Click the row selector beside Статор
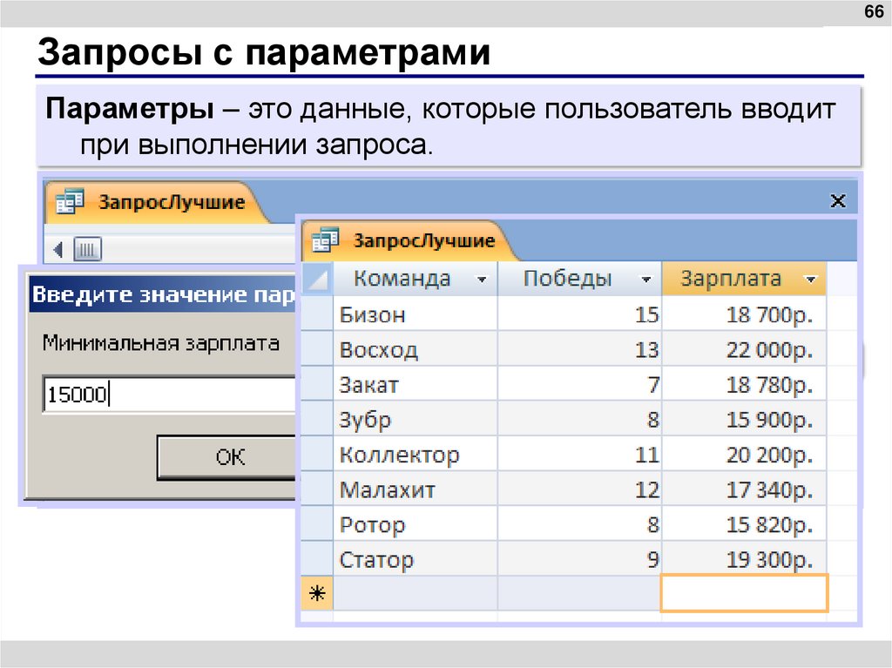The width and height of the screenshot is (892, 668). (x=317, y=559)
